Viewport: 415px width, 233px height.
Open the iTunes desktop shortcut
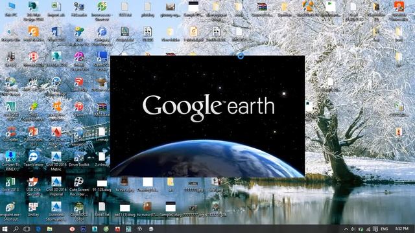79,109
